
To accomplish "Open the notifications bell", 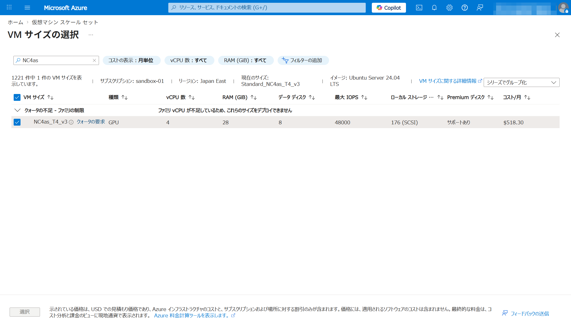I will 434,8.
